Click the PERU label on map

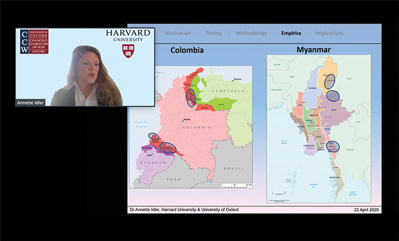173,179
